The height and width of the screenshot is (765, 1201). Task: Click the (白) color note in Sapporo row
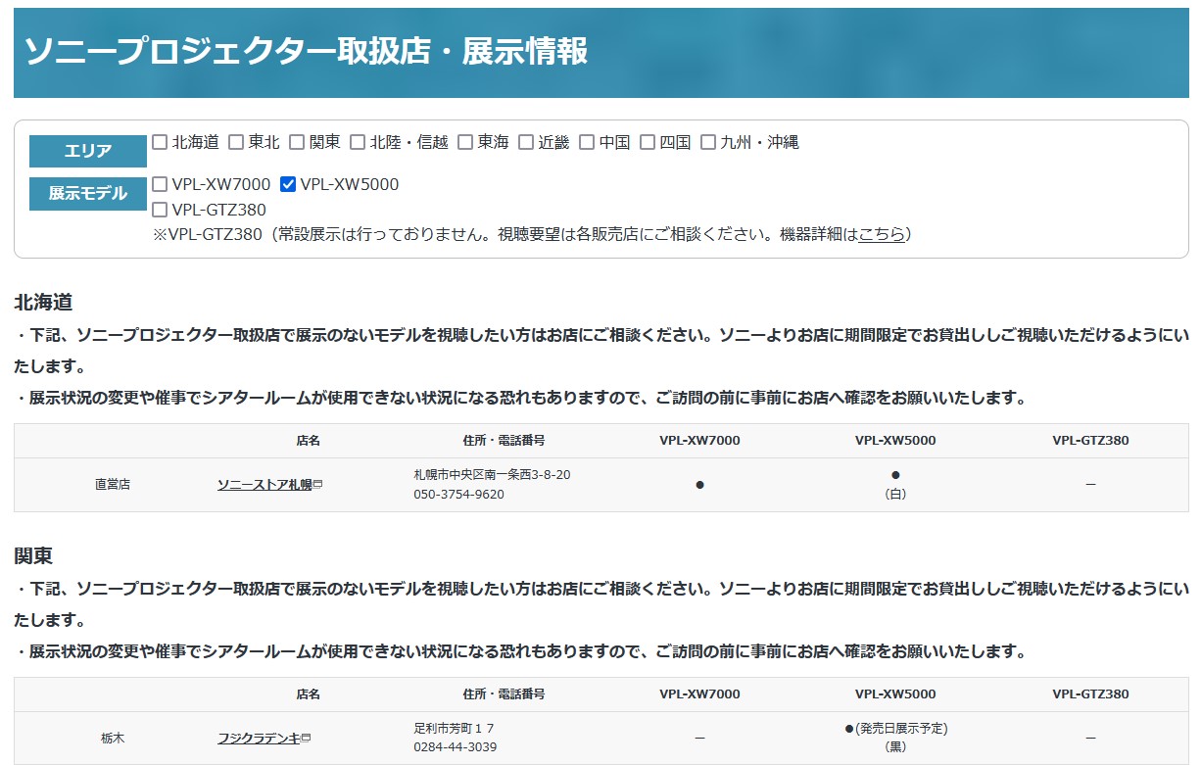895,495
